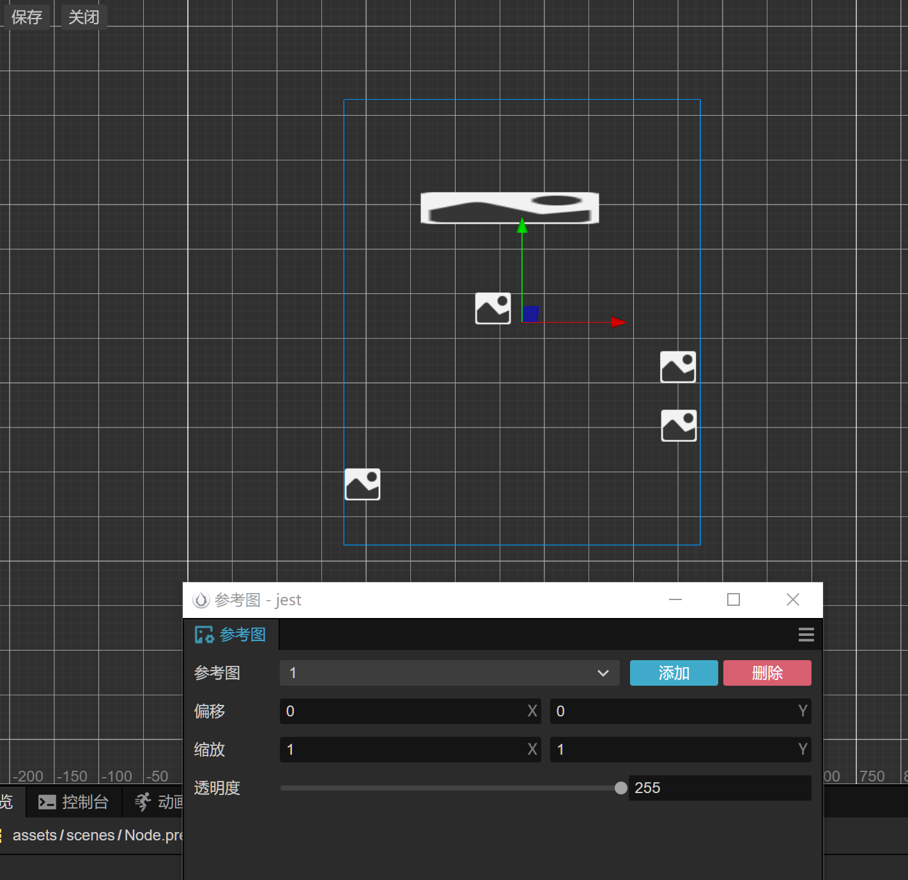
Task: Minimize the 参考图 - jest window
Action: tap(675, 599)
